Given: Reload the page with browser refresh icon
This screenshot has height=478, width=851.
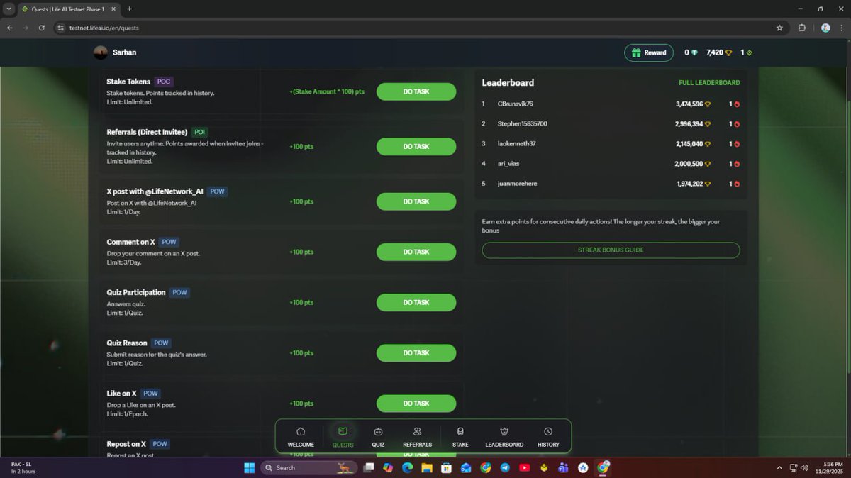Looking at the screenshot, I should (42, 28).
